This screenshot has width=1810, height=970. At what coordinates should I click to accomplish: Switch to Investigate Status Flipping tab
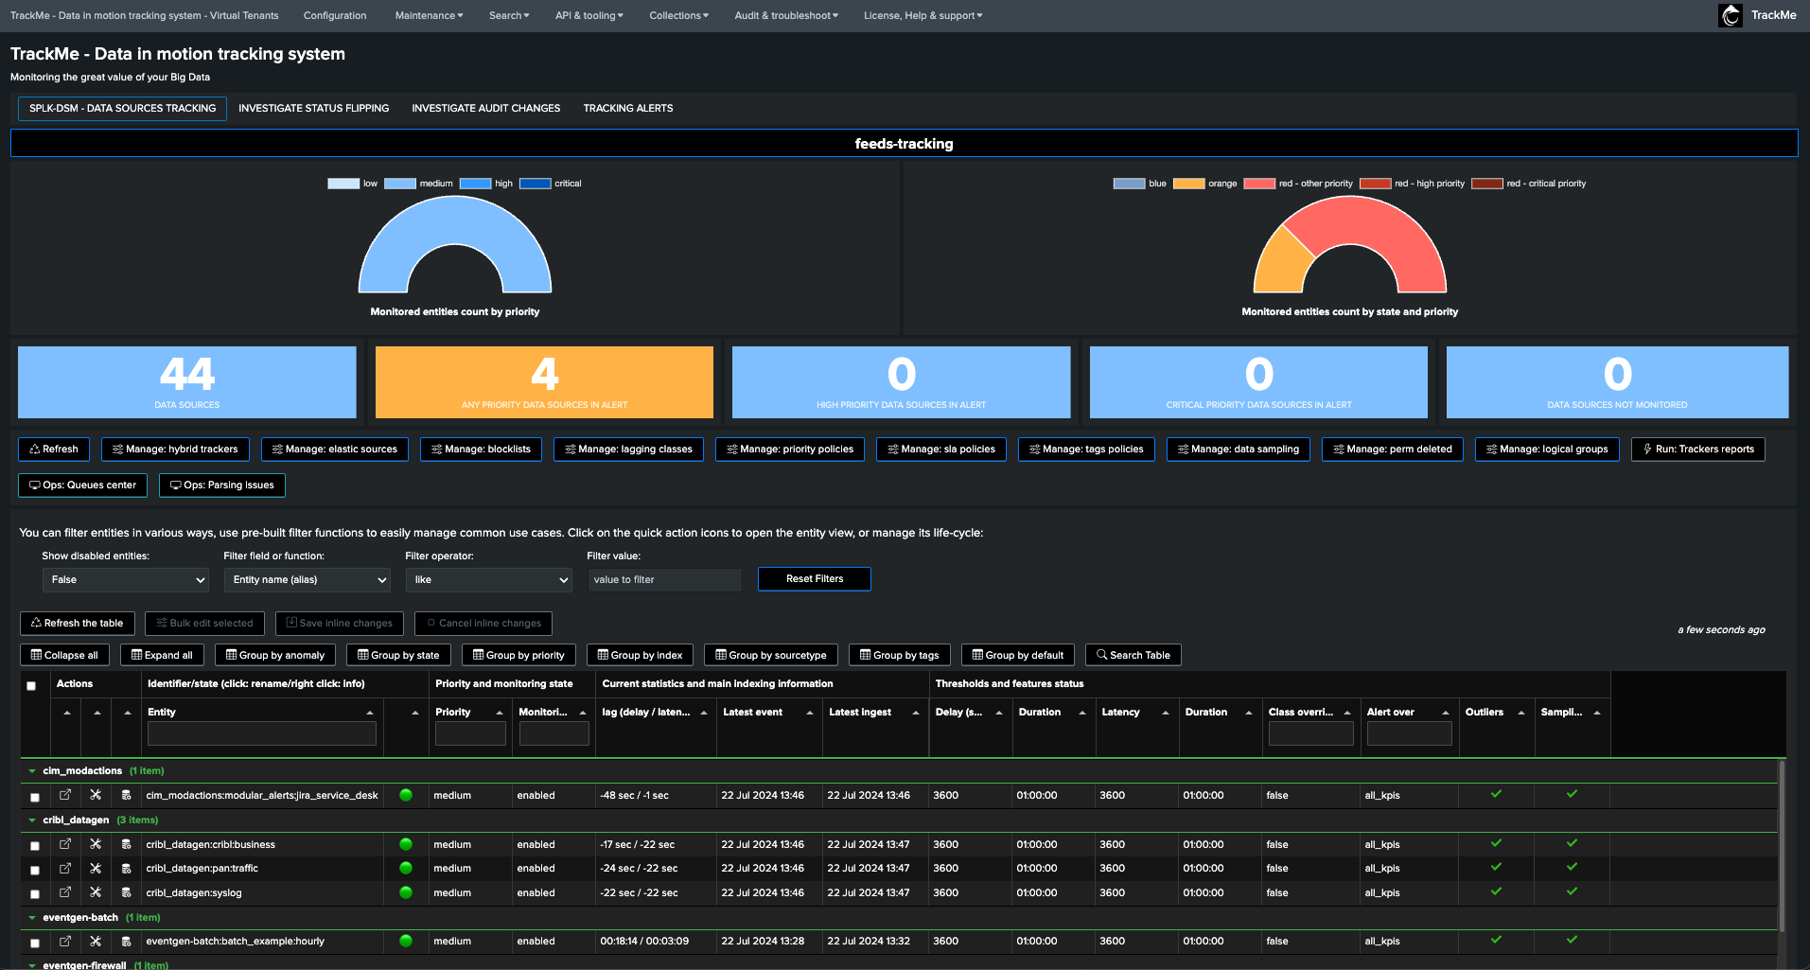[x=313, y=108]
